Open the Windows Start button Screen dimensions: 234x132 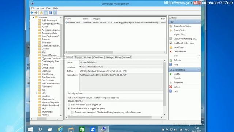click(x=30, y=129)
